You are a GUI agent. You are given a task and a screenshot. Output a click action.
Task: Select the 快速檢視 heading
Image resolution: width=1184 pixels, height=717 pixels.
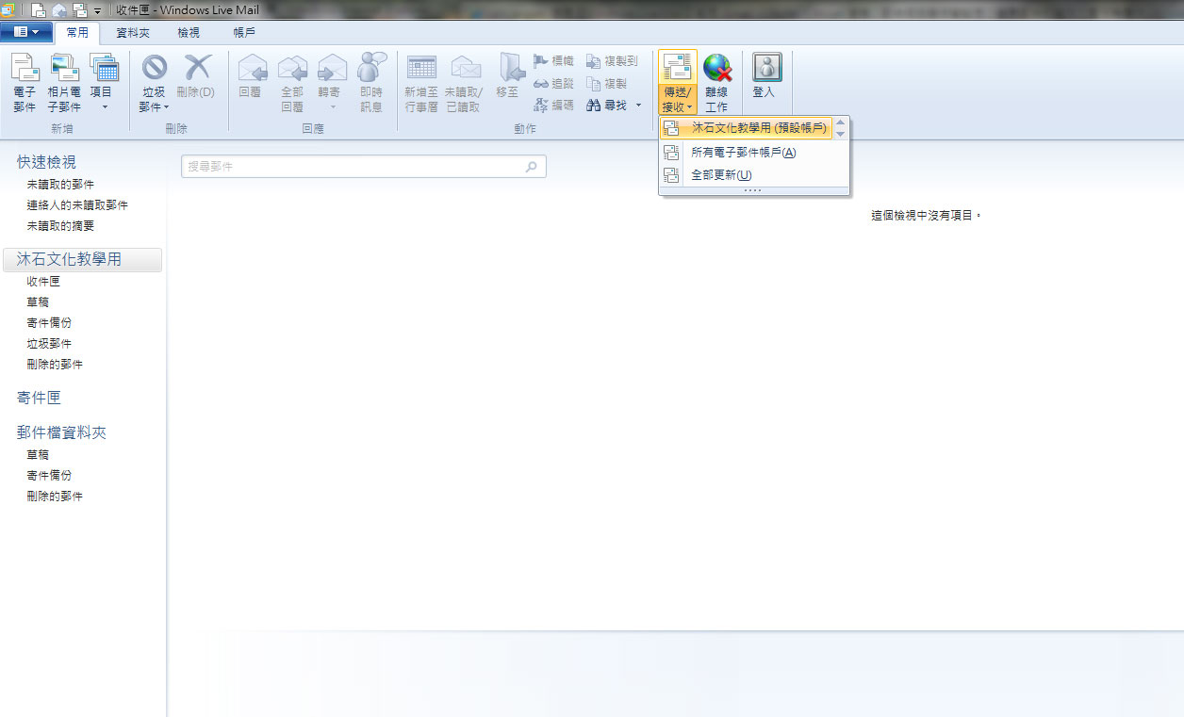pyautogui.click(x=46, y=163)
